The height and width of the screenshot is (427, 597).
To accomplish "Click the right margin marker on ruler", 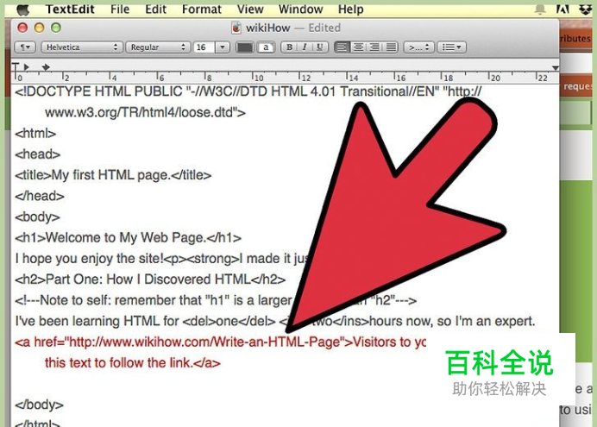I will [x=556, y=68].
